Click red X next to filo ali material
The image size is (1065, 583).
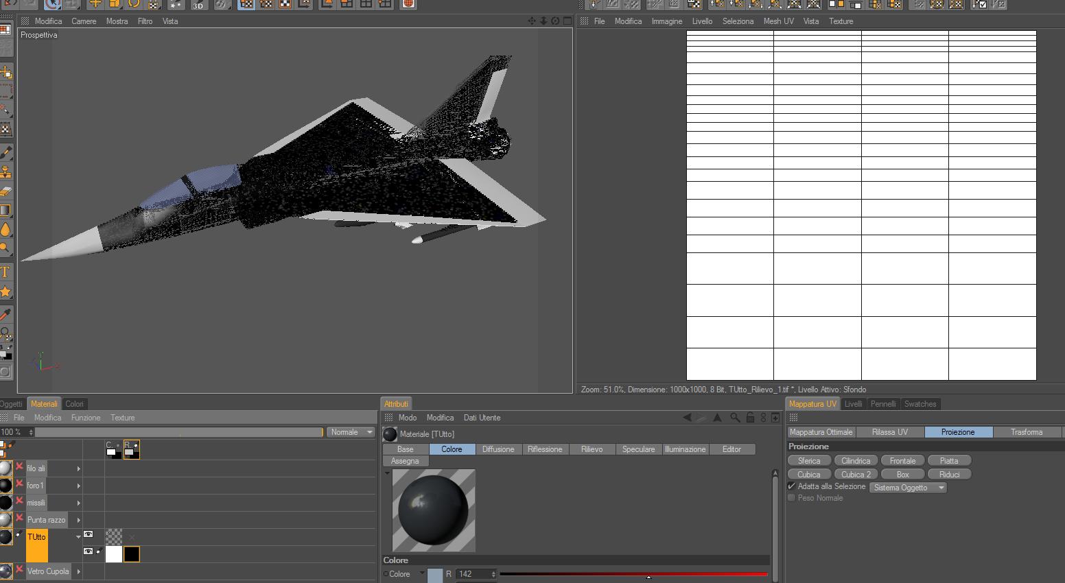(x=19, y=467)
